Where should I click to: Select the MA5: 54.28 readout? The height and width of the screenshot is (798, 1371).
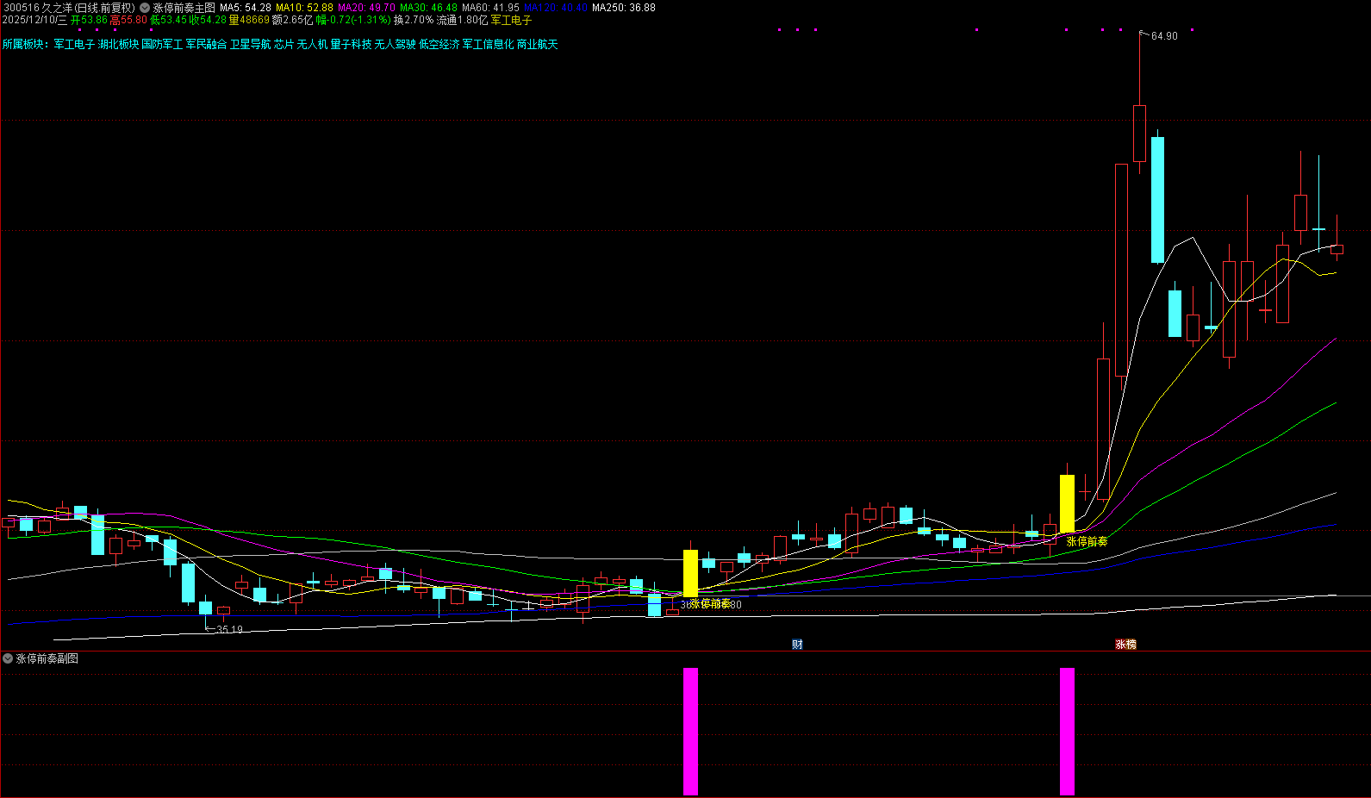pyautogui.click(x=246, y=8)
